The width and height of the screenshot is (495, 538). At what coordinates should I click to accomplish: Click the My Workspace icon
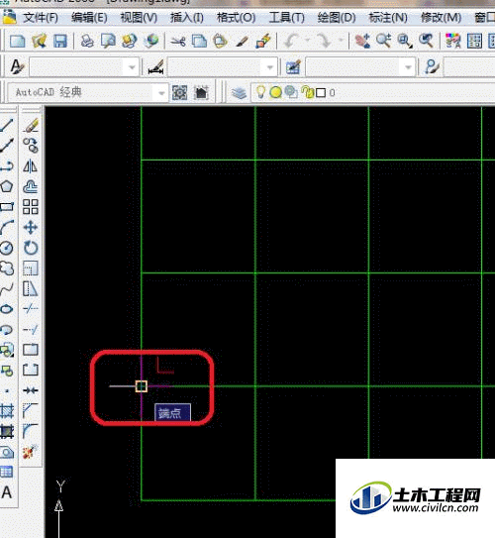(x=202, y=93)
